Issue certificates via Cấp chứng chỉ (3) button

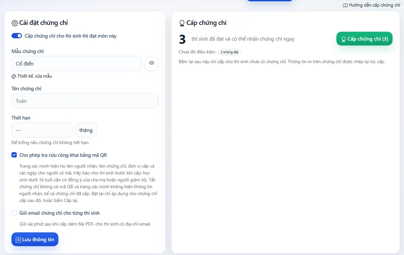click(364, 39)
